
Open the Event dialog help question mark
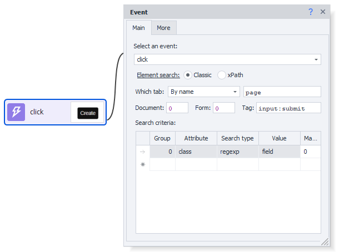click(x=312, y=12)
